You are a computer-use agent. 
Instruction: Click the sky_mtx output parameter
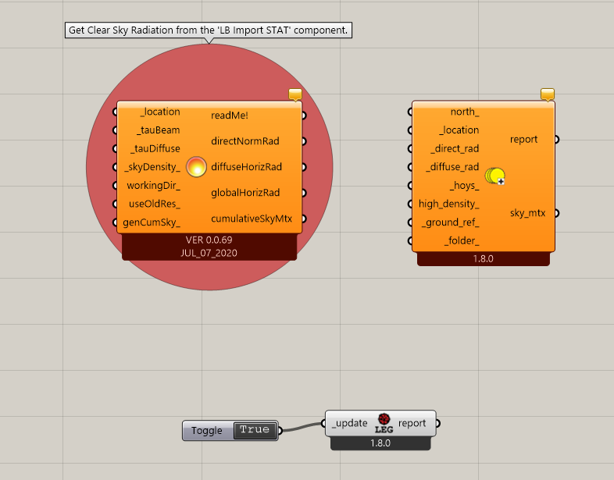pos(527,213)
